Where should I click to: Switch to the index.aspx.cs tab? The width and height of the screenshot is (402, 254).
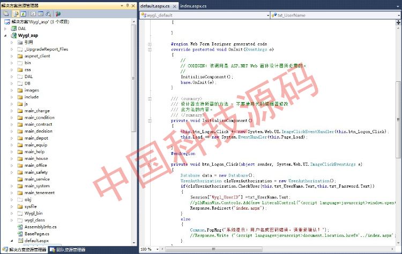pyautogui.click(x=193, y=6)
